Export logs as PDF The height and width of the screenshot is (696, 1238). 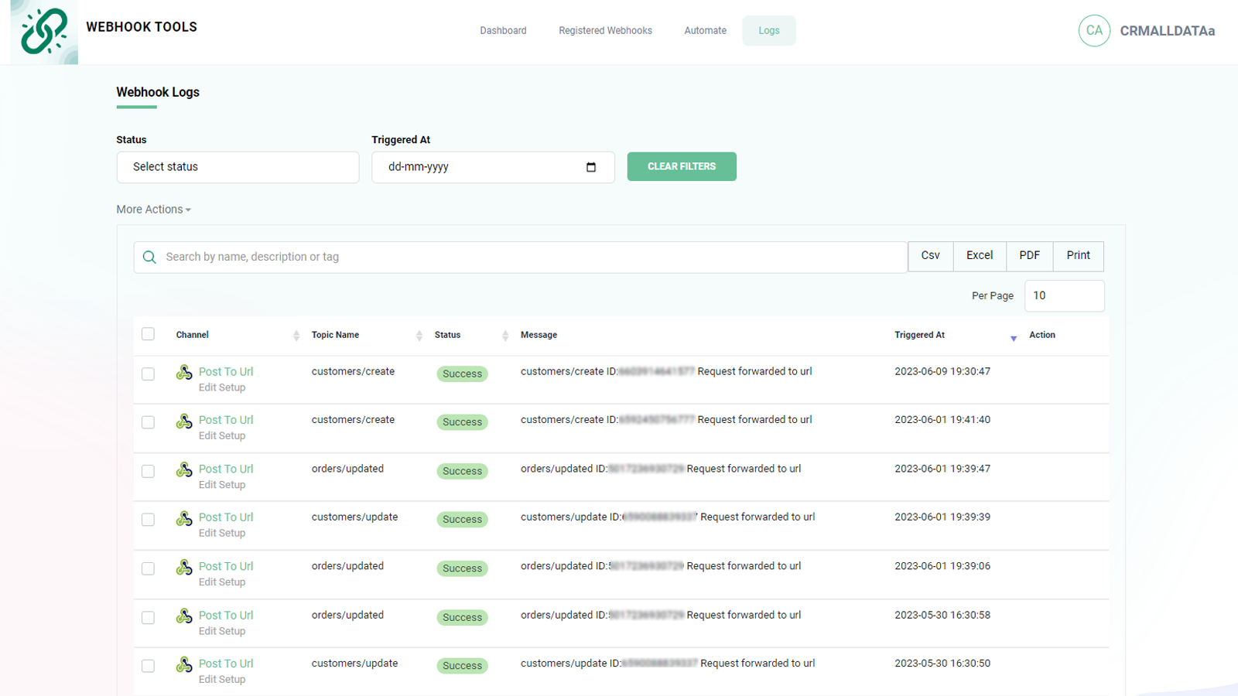1030,256
